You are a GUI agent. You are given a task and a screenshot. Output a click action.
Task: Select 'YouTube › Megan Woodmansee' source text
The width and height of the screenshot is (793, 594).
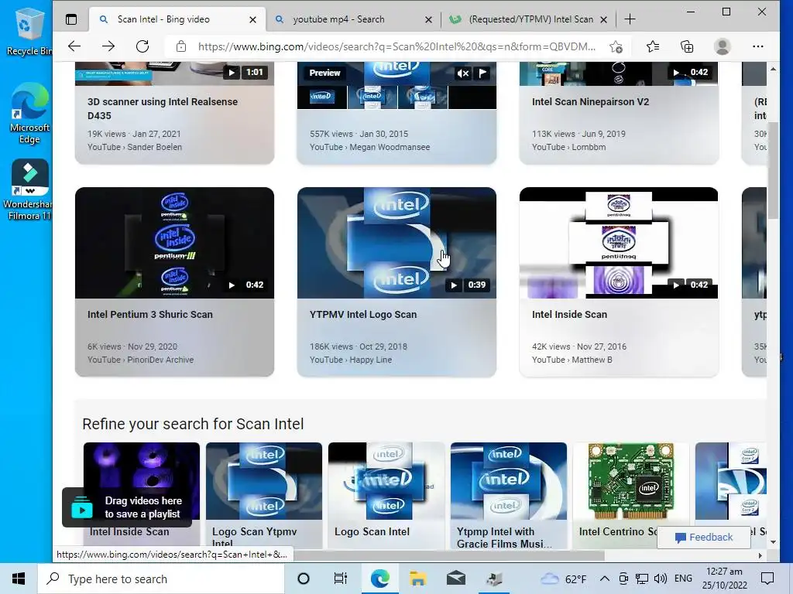point(369,147)
